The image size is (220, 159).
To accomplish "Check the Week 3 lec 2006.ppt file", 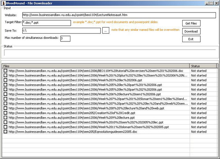I will pyautogui.click(x=5, y=80).
